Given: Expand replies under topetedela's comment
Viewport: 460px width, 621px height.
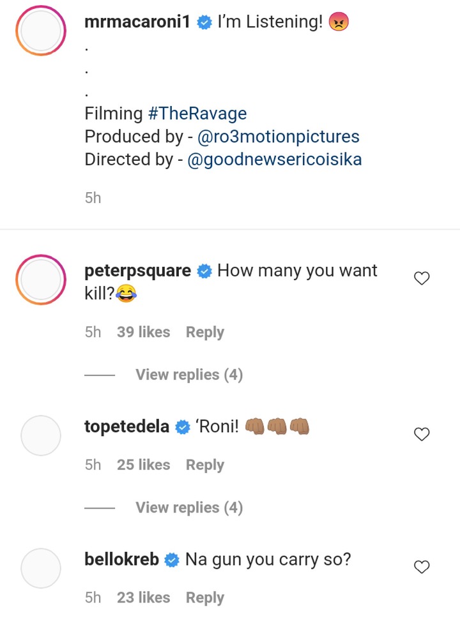Looking at the screenshot, I should click(x=189, y=507).
